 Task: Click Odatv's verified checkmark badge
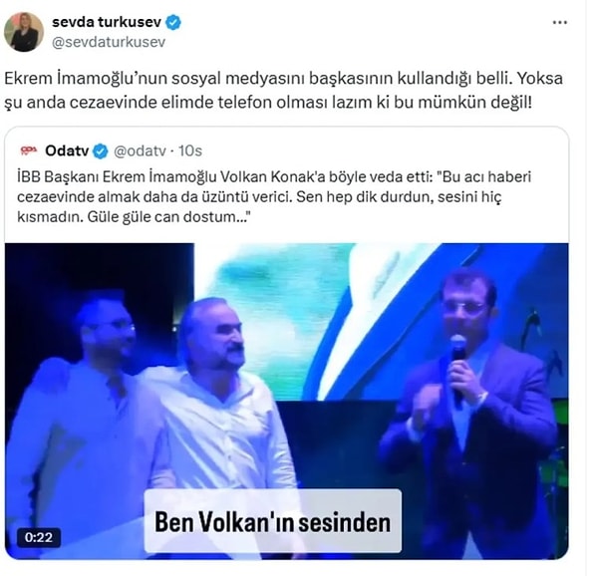(101, 151)
